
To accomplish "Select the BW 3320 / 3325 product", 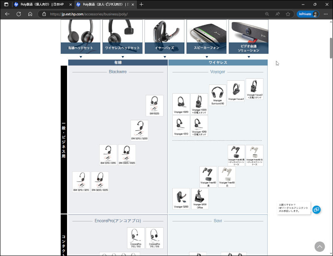I will point(127,155).
